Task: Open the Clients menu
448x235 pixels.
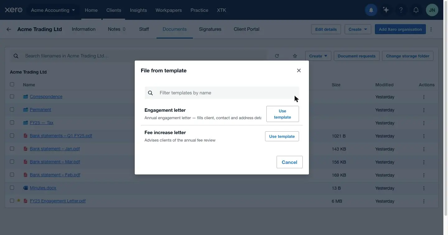Action: click(114, 10)
